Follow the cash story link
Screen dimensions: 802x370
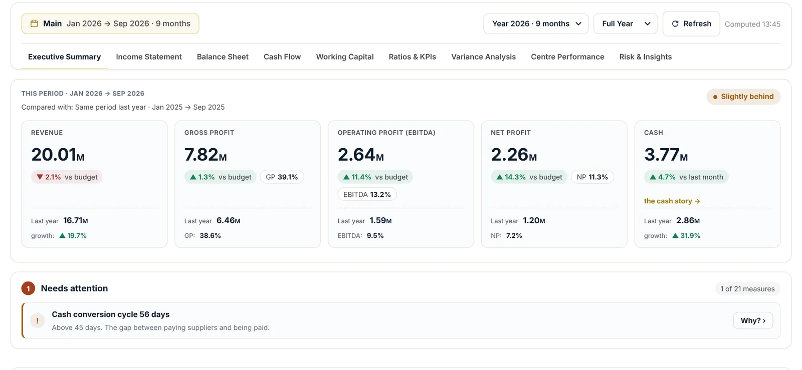click(x=672, y=201)
